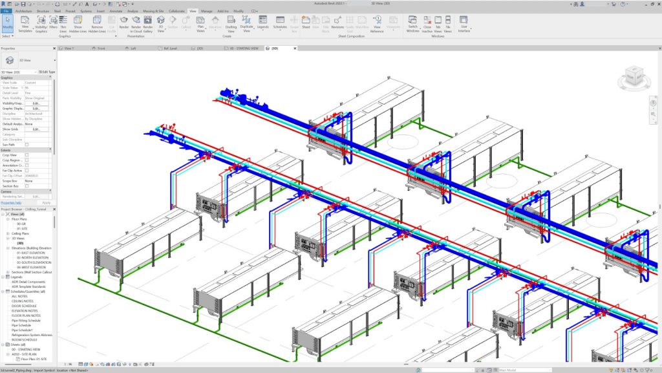Start the Render tool

[x=123, y=23]
